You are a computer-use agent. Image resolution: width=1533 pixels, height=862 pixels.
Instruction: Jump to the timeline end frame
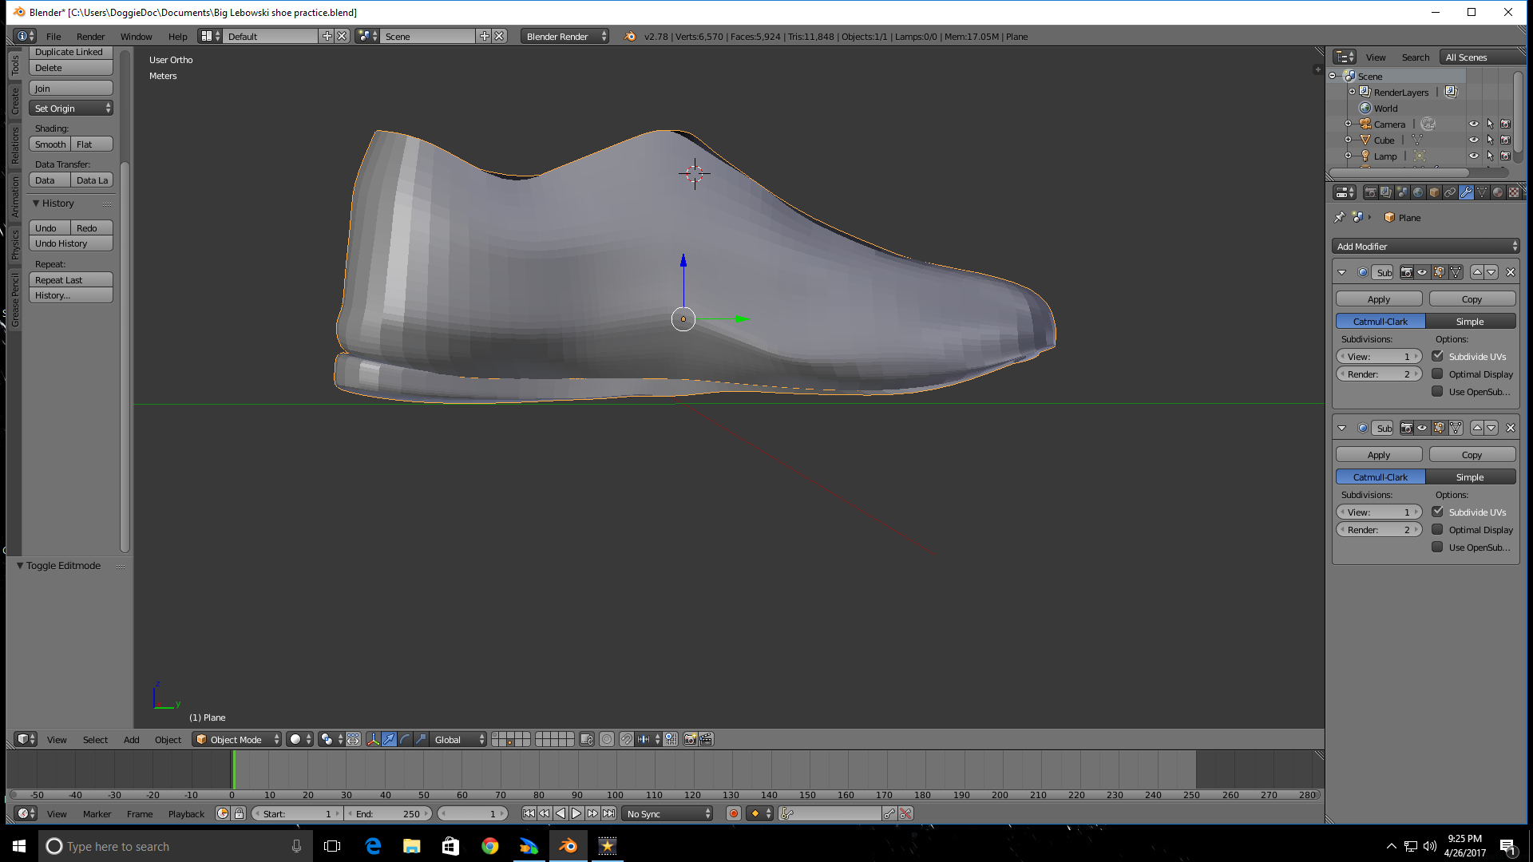coord(609,814)
